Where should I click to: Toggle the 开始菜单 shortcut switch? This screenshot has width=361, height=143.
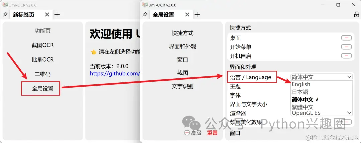click(x=347, y=47)
